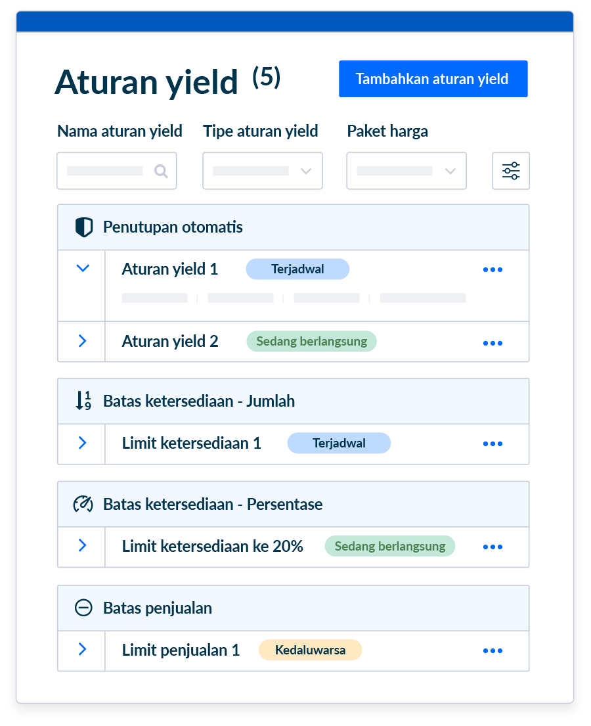
Task: Open the advanced filter sliders icon
Action: pos(511,171)
